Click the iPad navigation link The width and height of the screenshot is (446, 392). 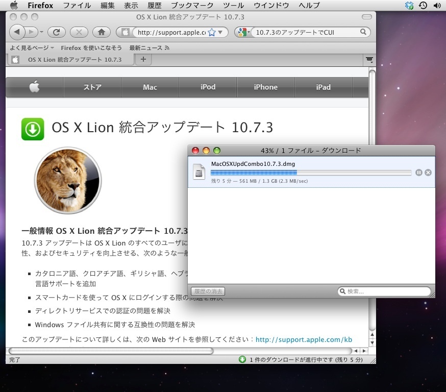pos(324,87)
